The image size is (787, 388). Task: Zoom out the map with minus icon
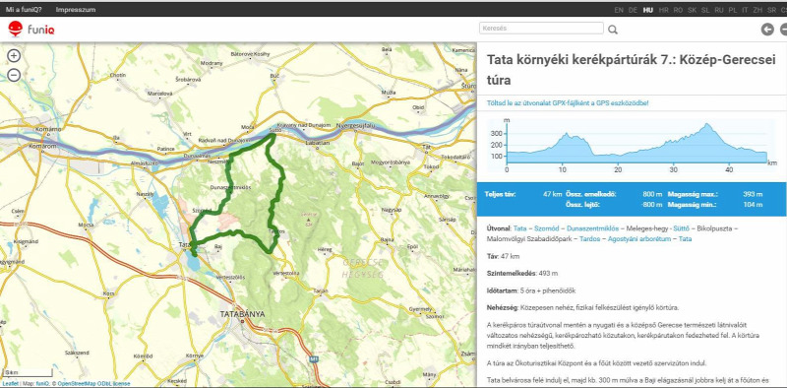pyautogui.click(x=14, y=75)
